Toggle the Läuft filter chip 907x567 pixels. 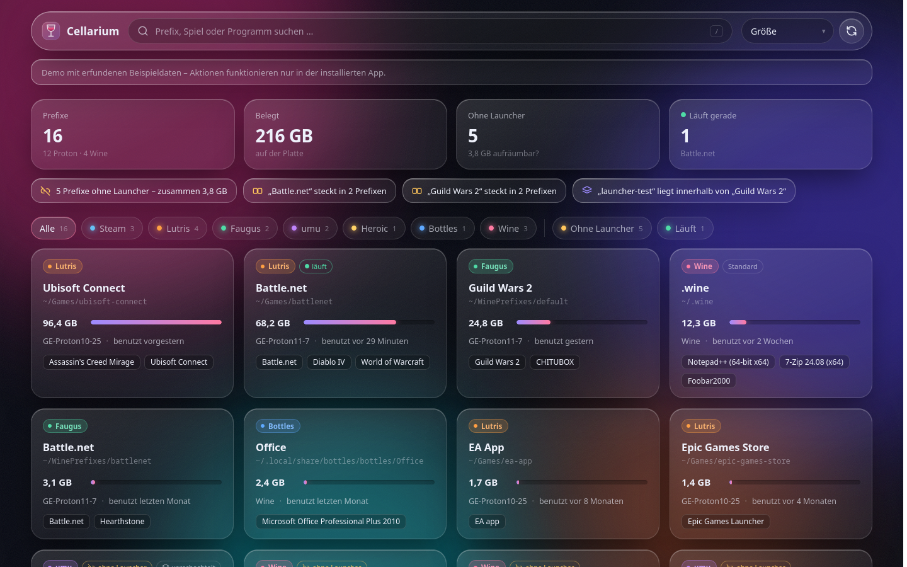pyautogui.click(x=685, y=228)
